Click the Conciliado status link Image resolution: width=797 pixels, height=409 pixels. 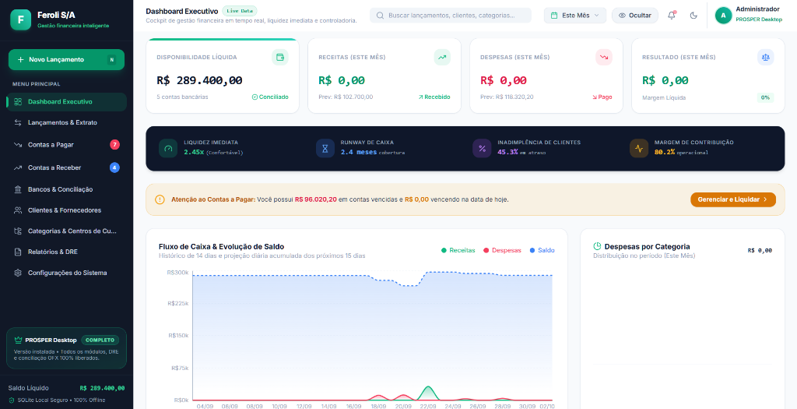(x=270, y=97)
